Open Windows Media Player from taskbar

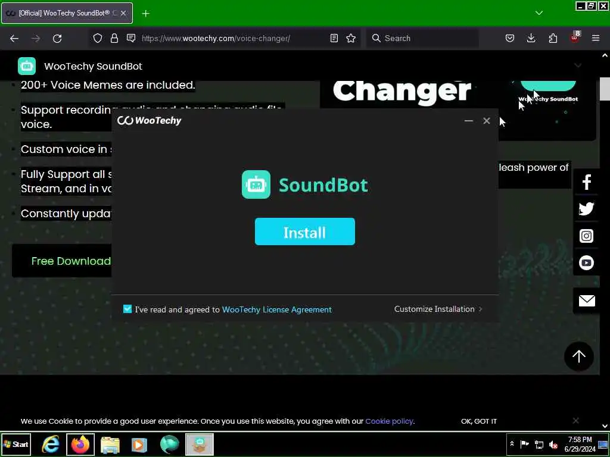(139, 444)
